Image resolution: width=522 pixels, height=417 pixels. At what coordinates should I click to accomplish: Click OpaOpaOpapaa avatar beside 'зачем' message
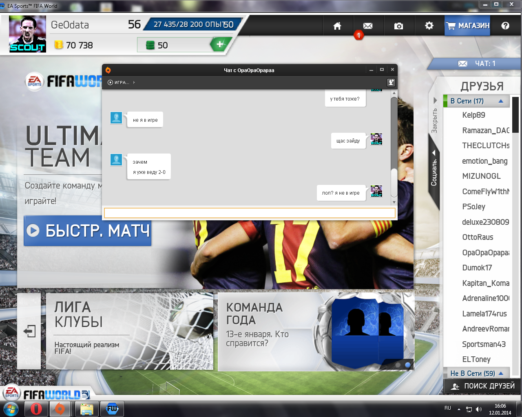[116, 159]
